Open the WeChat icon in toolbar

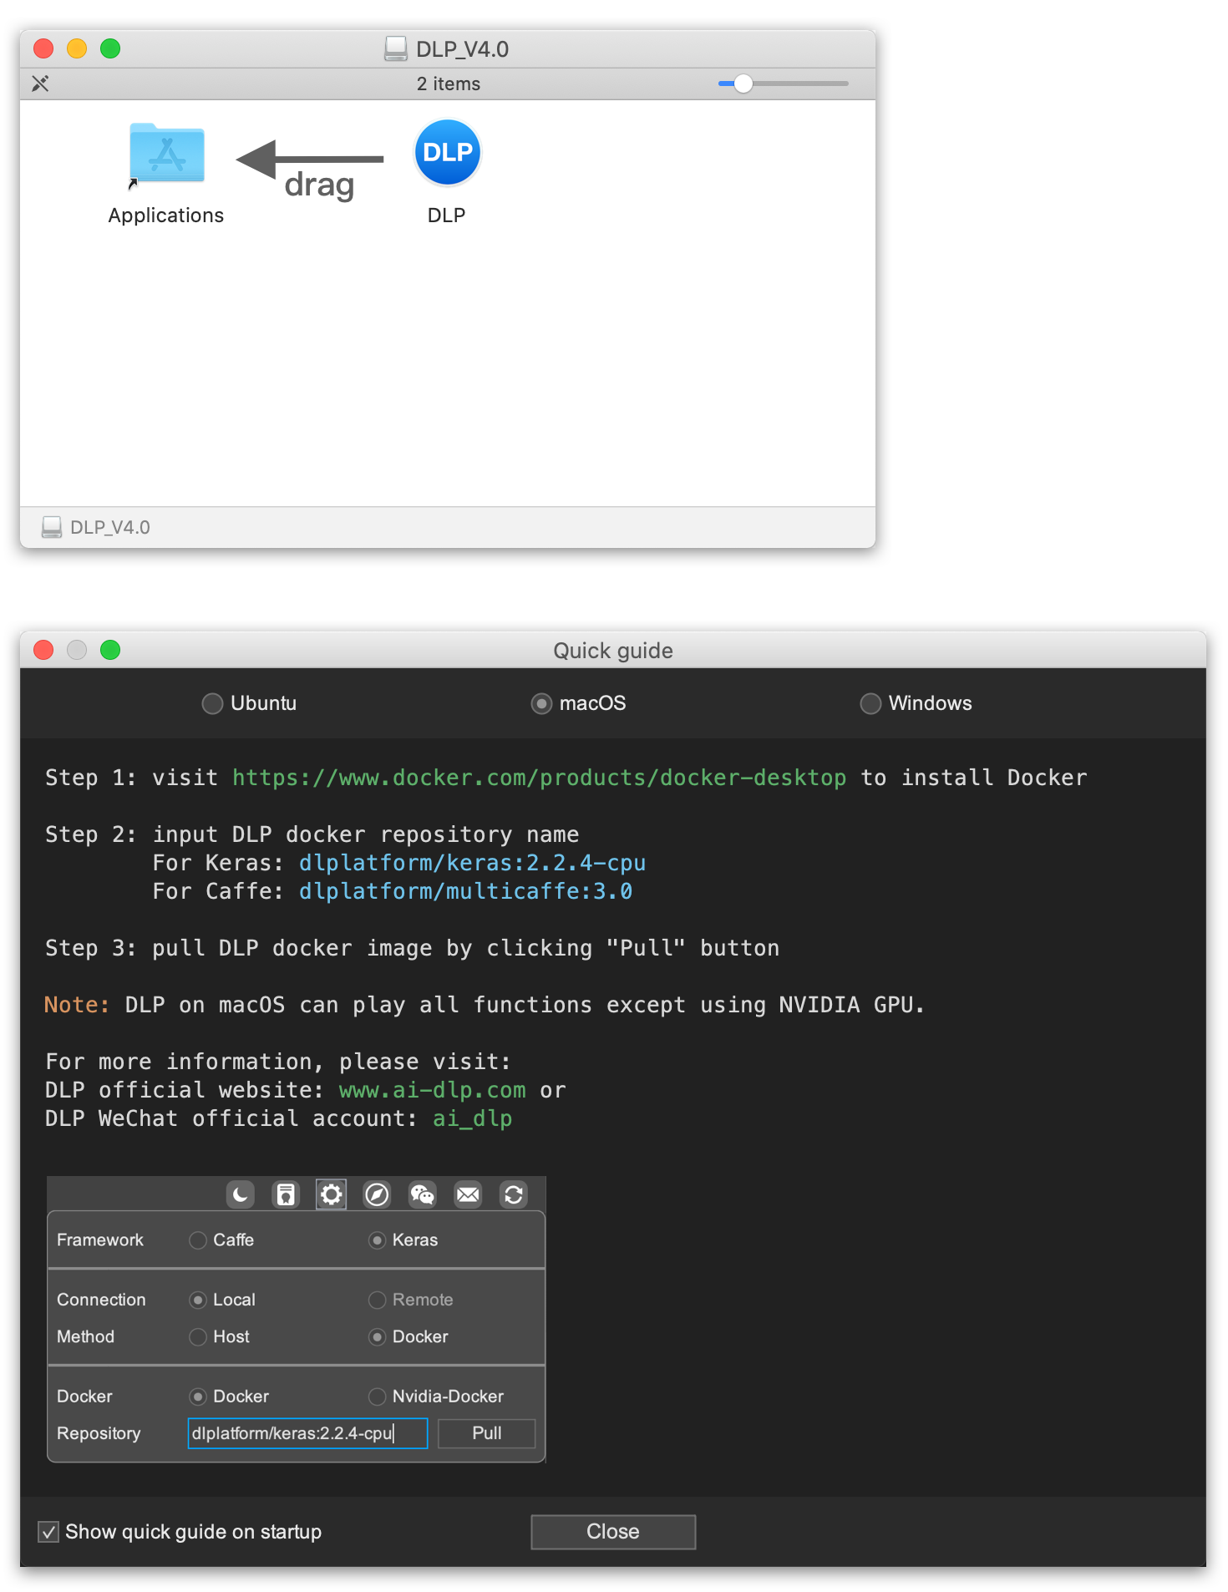(423, 1194)
